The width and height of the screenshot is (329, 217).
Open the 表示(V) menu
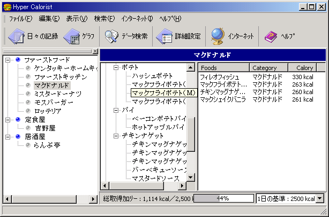coord(77,19)
